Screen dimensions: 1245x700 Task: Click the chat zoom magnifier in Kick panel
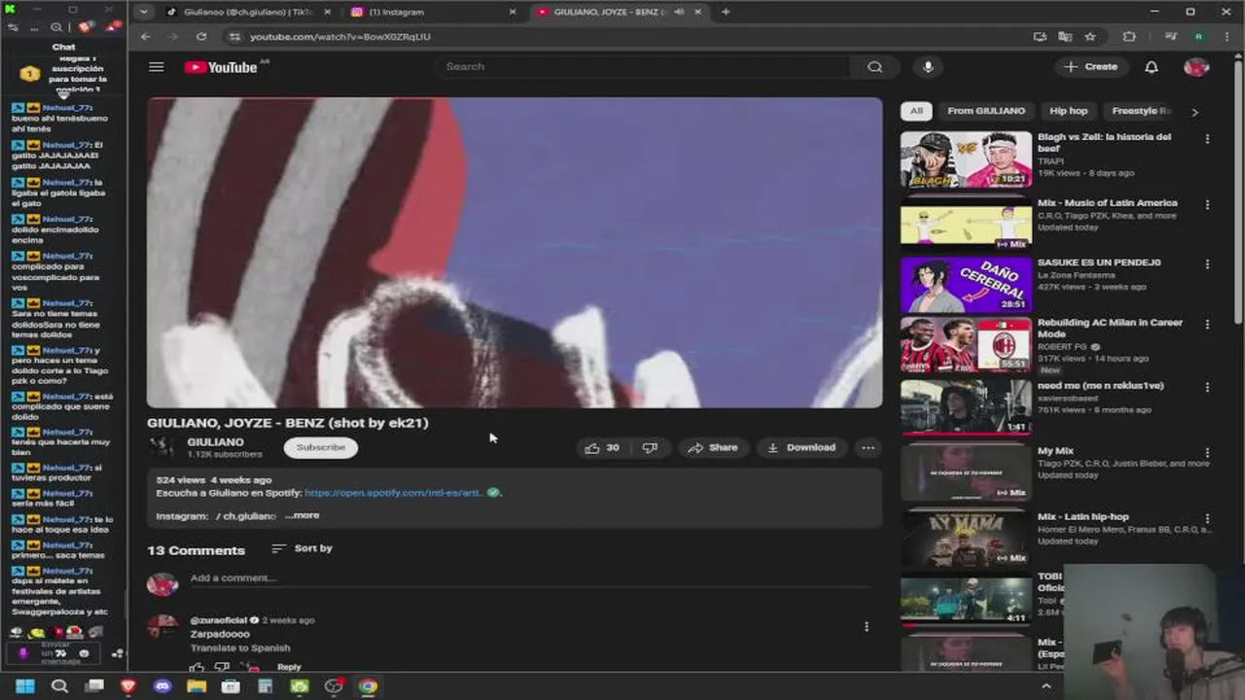(x=56, y=27)
